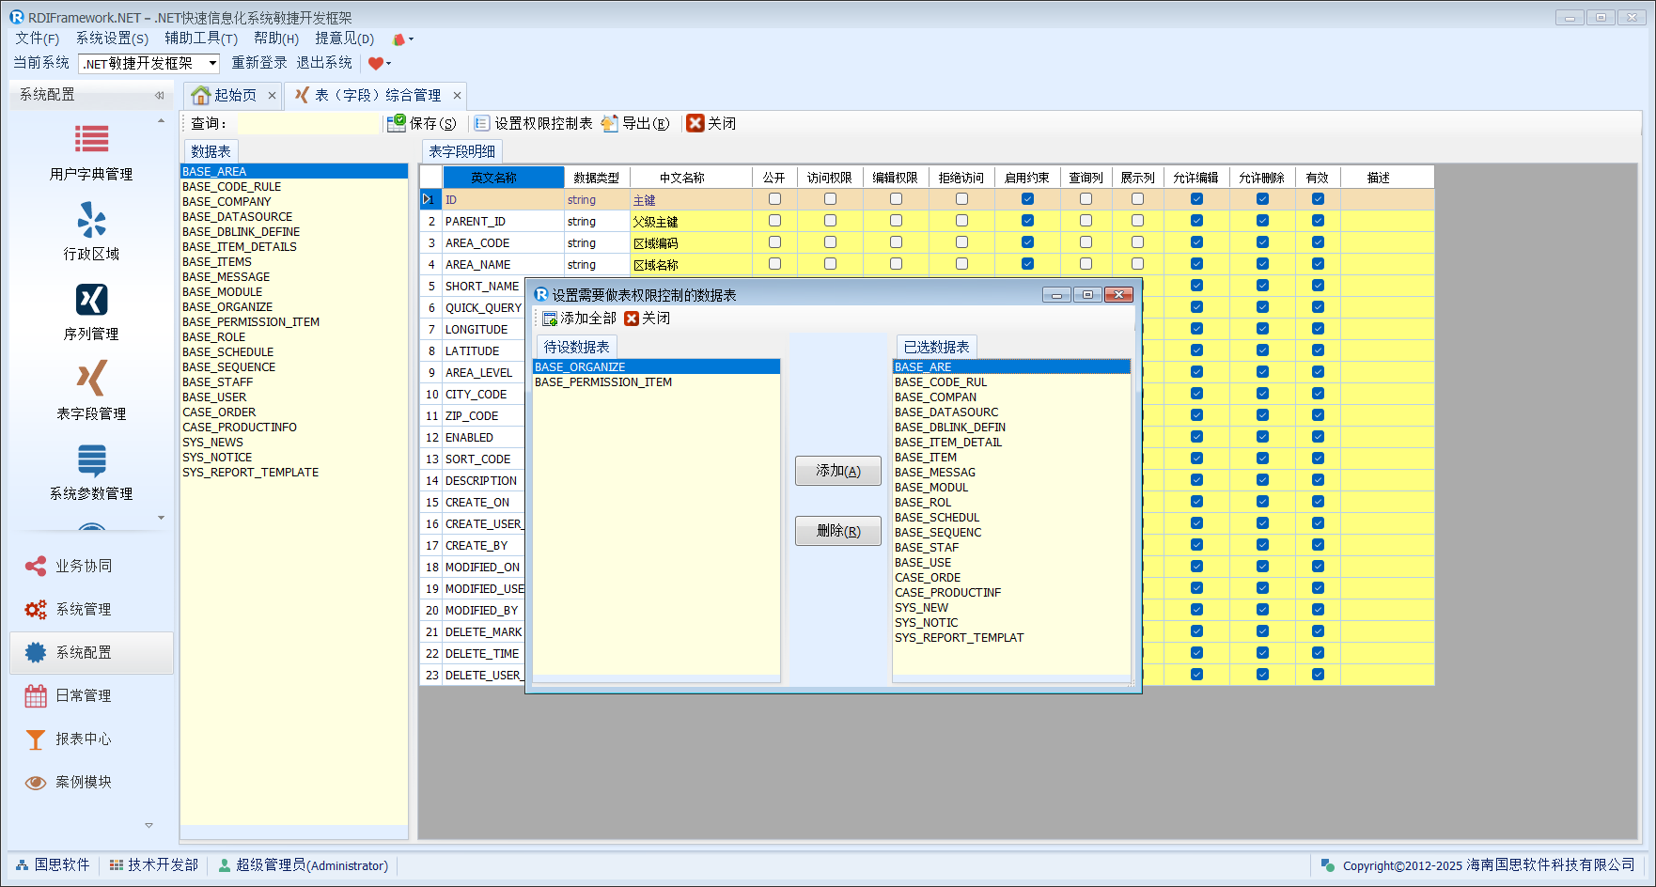Screen dimensions: 1656x887
Task: Click the yellow 中文名称 cell 区域名称
Action: [x=690, y=265]
